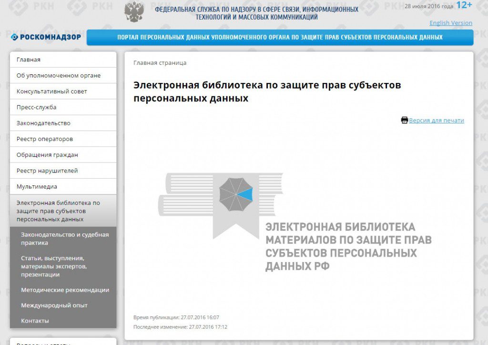The image size is (488, 345).
Task: Open Реестр операторов in the sidebar
Action: coord(45,139)
